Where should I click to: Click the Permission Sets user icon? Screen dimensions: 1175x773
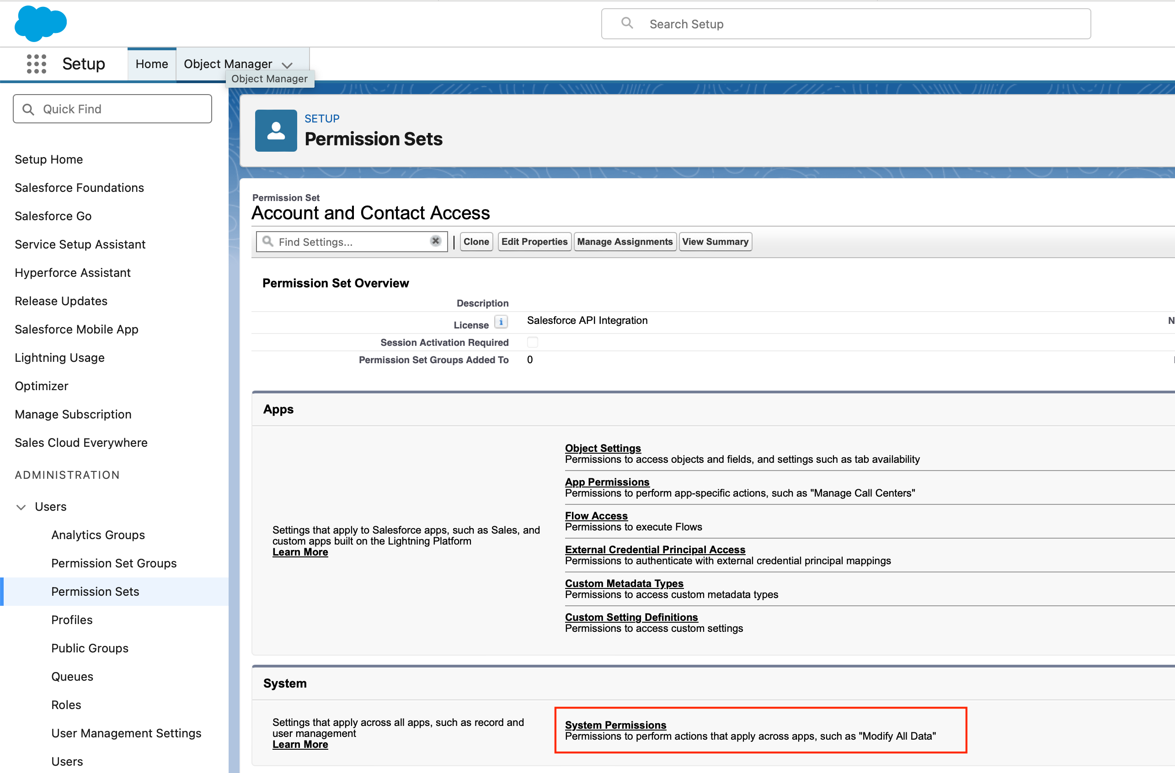(276, 131)
